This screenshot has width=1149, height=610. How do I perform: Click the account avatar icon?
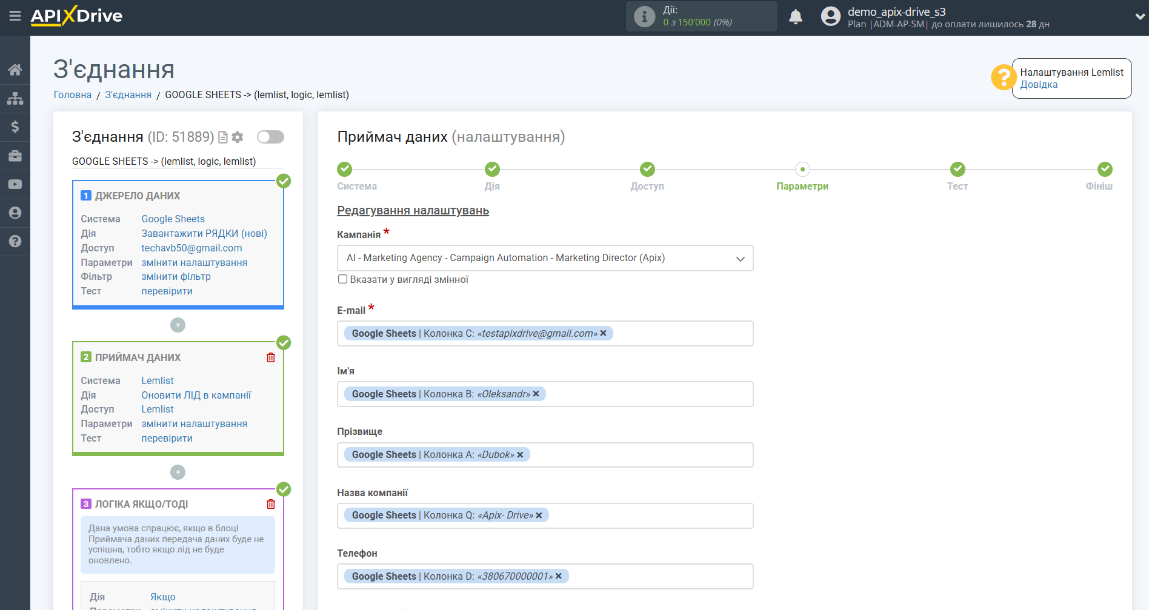click(x=831, y=16)
